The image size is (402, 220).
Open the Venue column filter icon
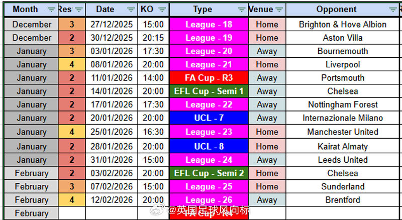(279, 10)
